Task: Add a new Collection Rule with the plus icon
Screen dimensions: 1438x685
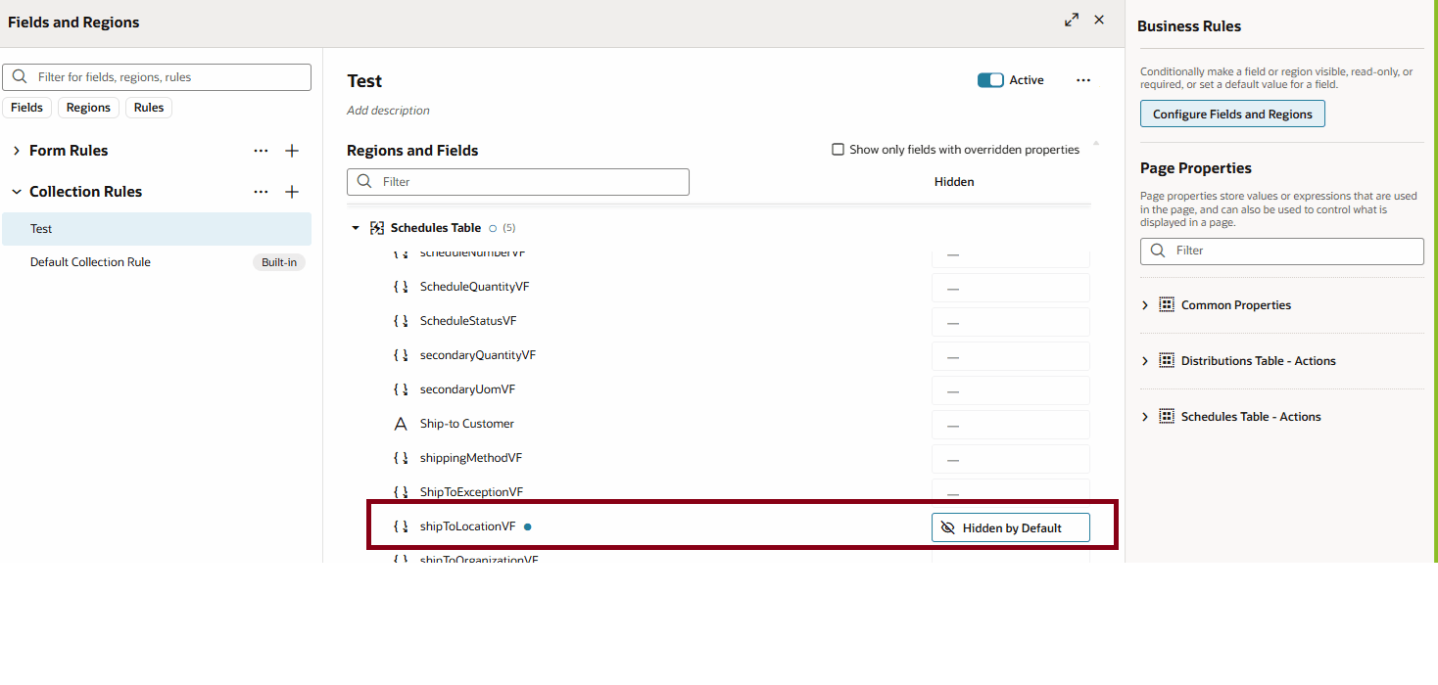Action: click(292, 192)
